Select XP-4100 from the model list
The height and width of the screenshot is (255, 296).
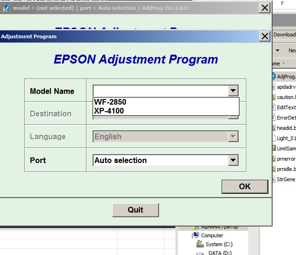click(166, 111)
